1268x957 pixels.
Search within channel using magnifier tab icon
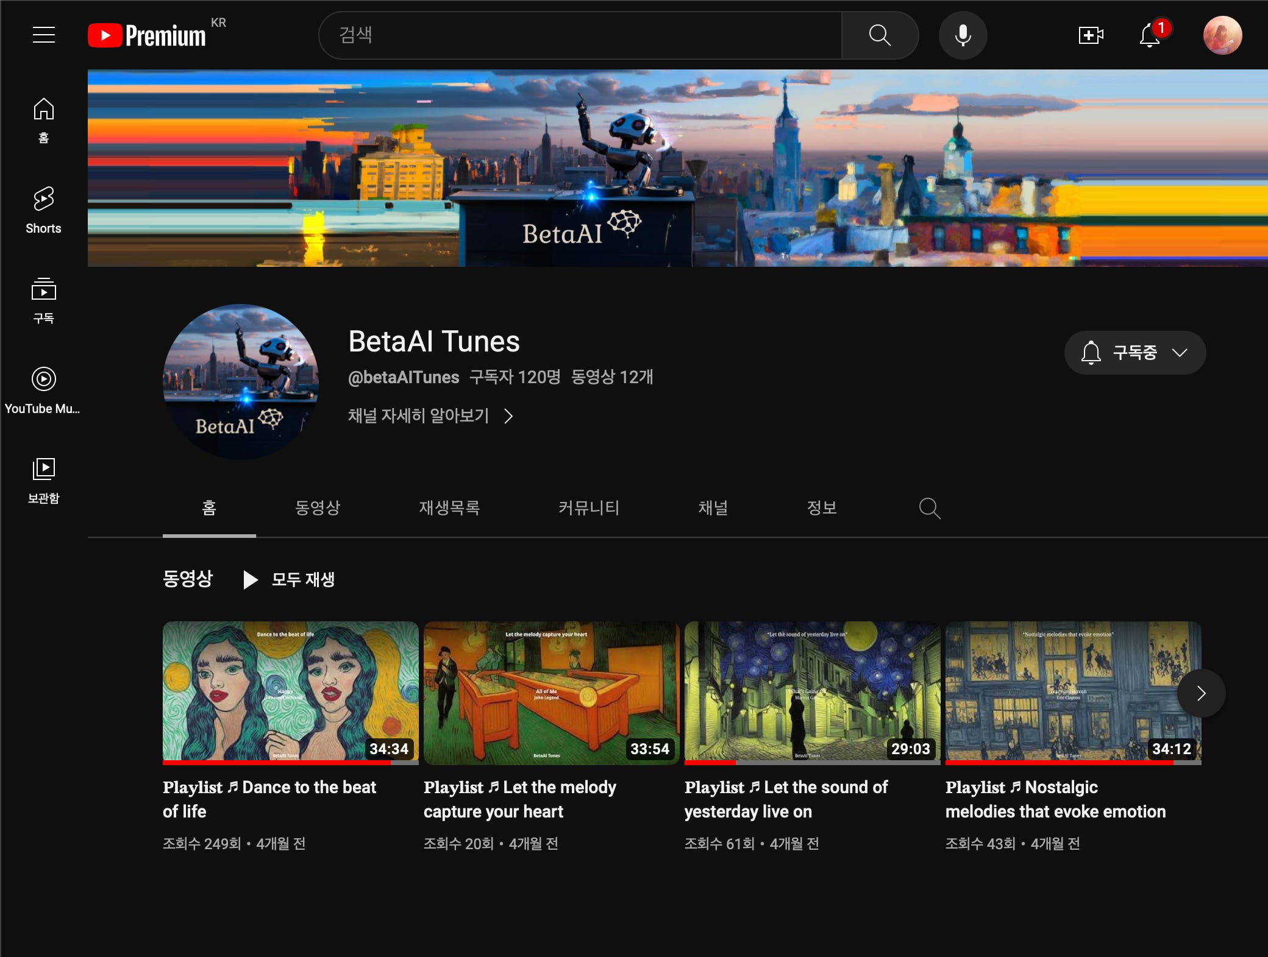(x=929, y=507)
